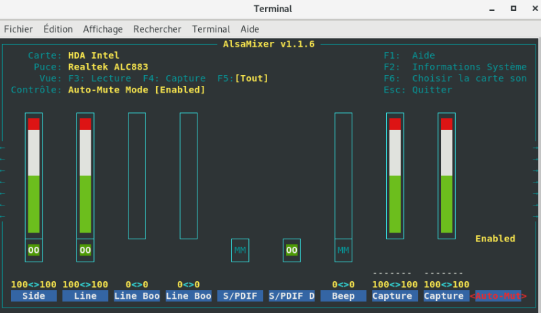This screenshot has height=313, width=541.
Task: Select the first Line Boo label
Action: [137, 296]
